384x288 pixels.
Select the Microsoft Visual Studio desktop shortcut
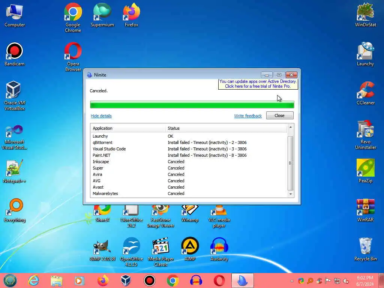coord(15,137)
